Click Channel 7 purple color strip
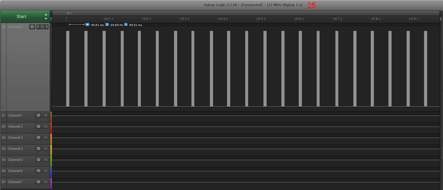The height and width of the screenshot is (190, 443). [x=51, y=183]
